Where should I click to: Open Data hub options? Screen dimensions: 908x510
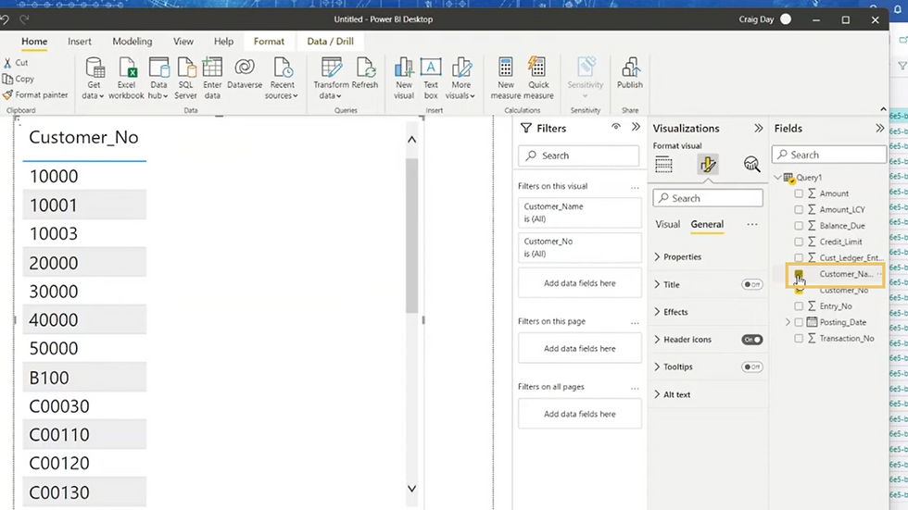pyautogui.click(x=158, y=79)
